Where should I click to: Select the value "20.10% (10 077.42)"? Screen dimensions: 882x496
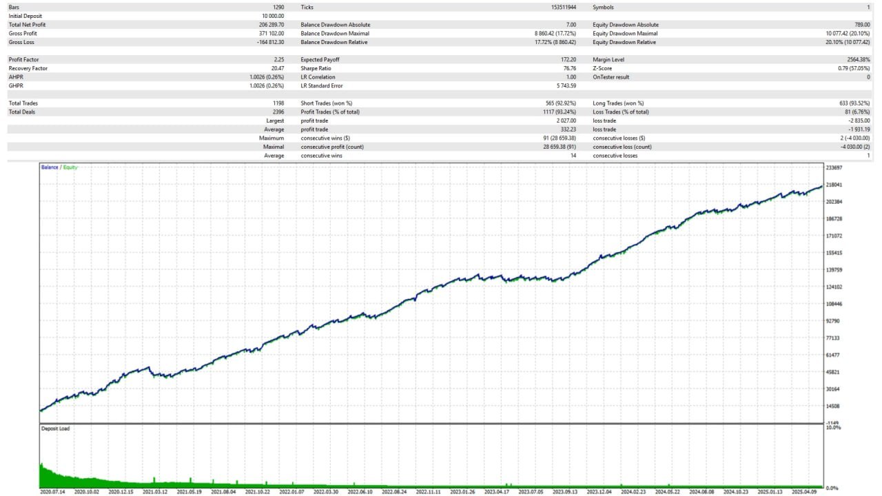click(x=848, y=43)
